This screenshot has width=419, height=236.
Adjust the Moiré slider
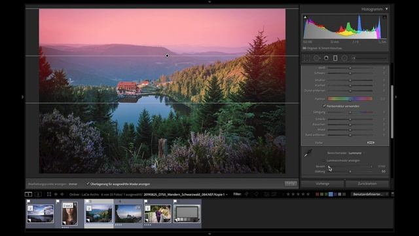(350, 130)
